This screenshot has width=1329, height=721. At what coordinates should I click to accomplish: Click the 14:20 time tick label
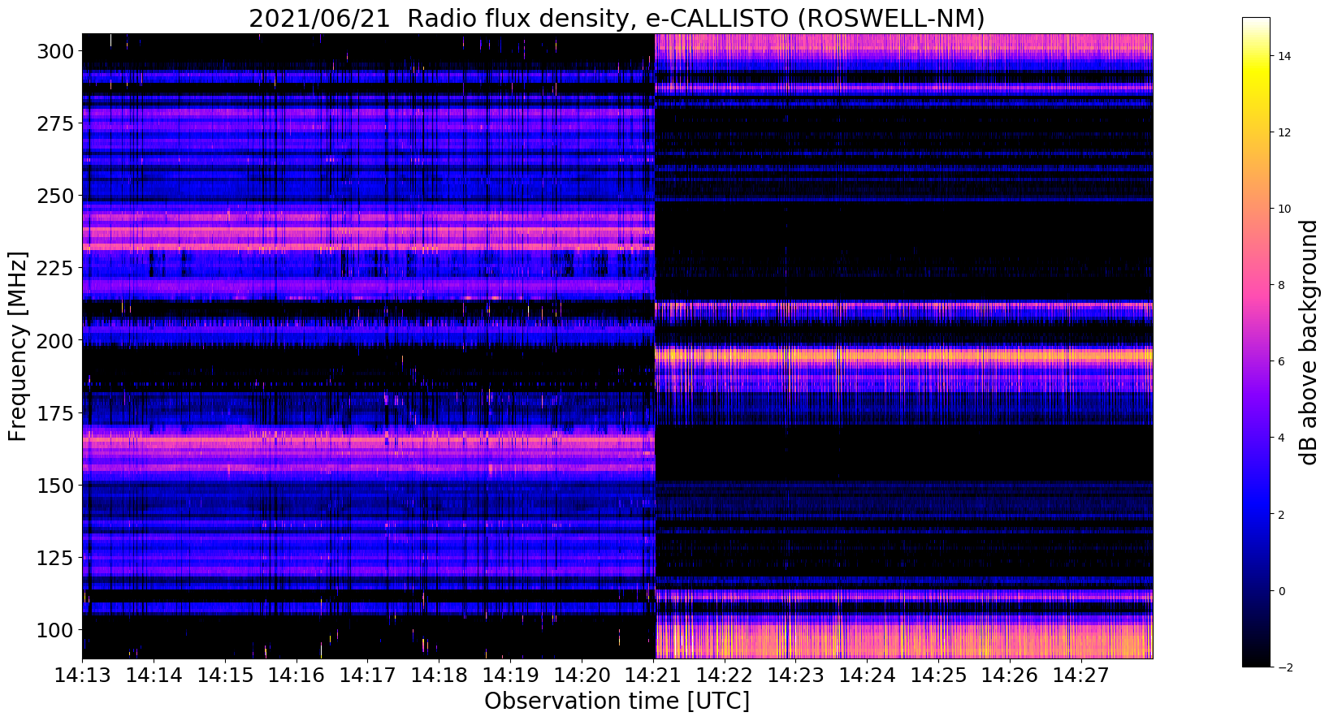(582, 675)
